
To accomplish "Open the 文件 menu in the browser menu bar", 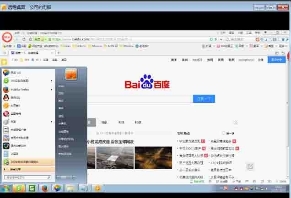I will pyautogui.click(x=223, y=33).
